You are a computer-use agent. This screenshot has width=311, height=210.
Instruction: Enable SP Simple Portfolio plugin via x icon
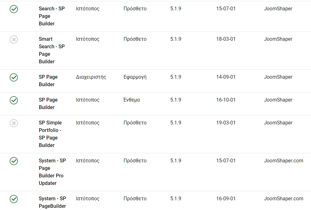pyautogui.click(x=14, y=123)
